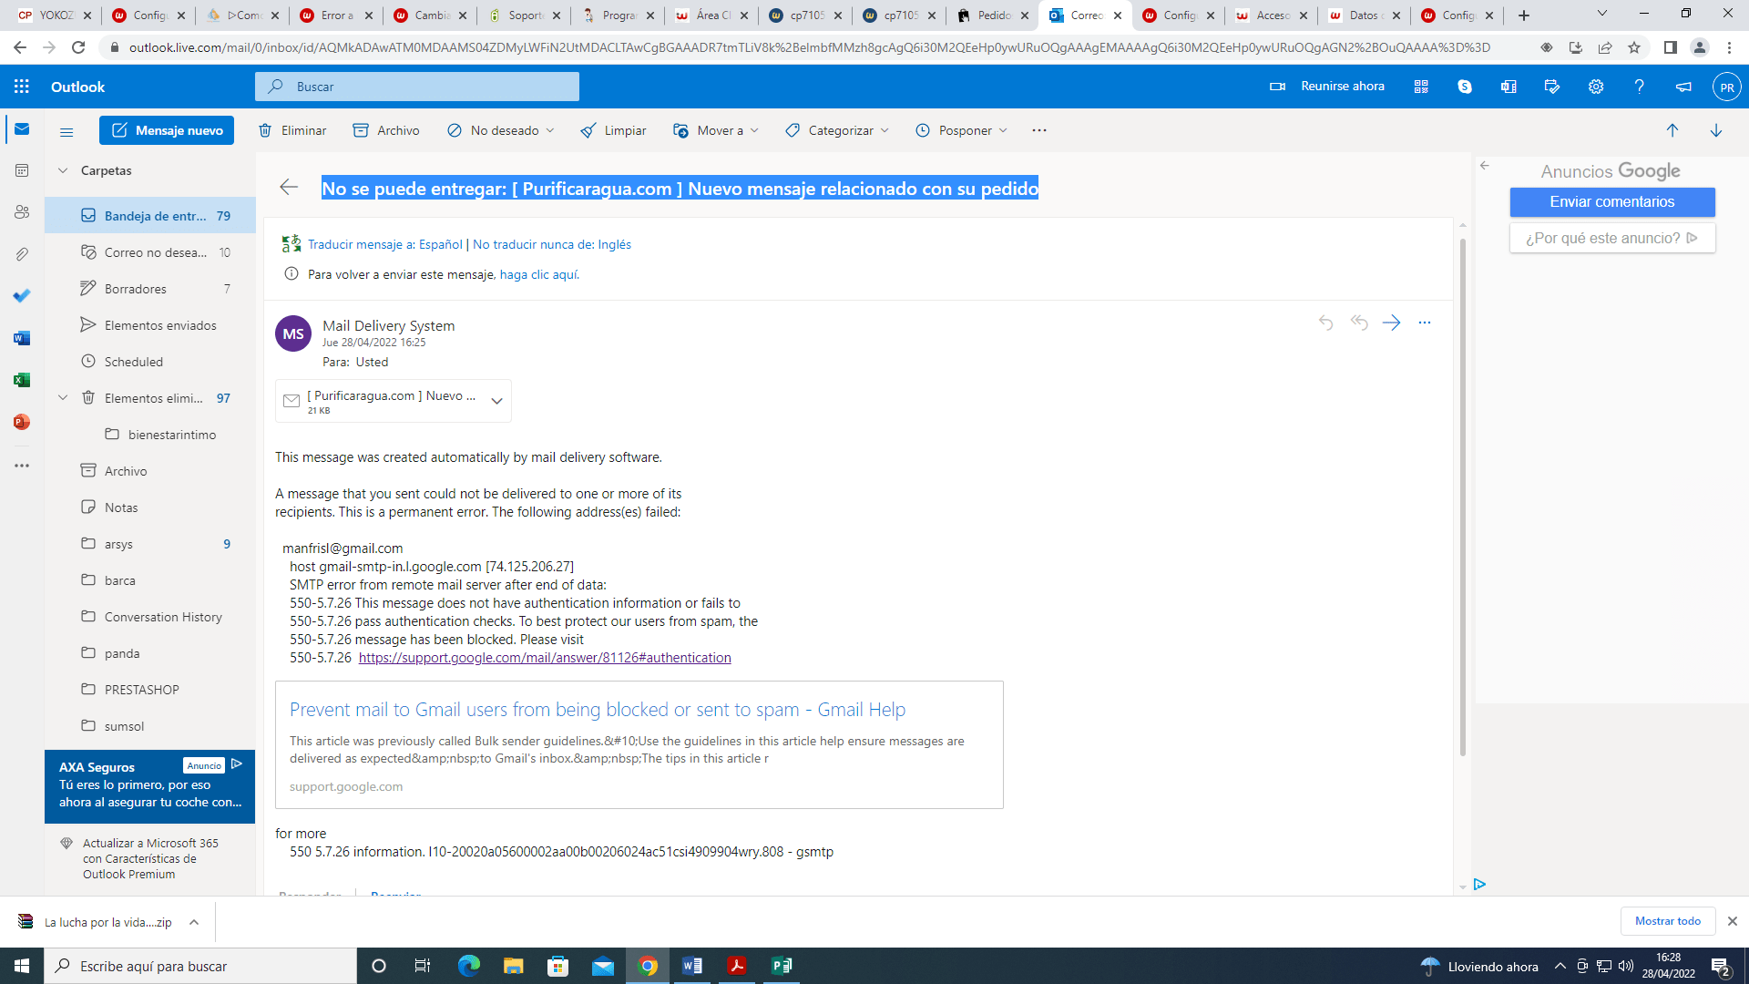Screen dimensions: 1749x984
Task: Open Borradores folder
Action: (150, 289)
